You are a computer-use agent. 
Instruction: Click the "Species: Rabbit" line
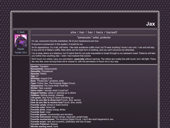coord(39,74)
